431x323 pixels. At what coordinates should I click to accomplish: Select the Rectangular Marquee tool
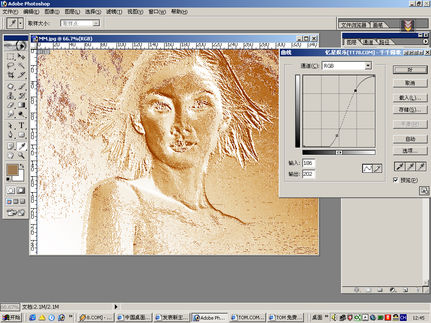pos(11,57)
